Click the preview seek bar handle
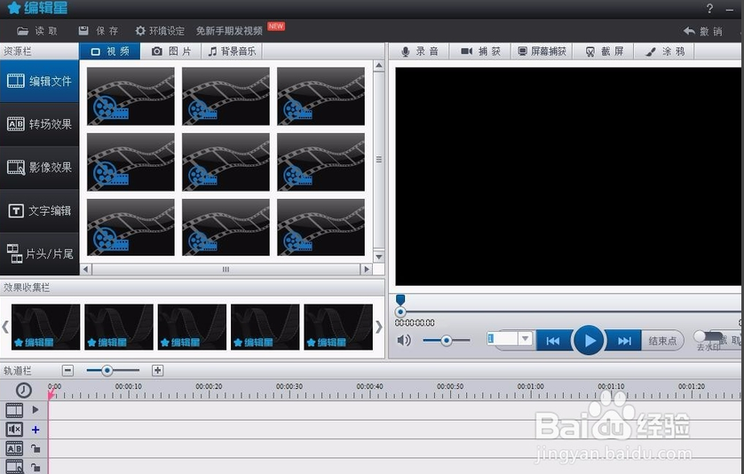 pyautogui.click(x=400, y=312)
